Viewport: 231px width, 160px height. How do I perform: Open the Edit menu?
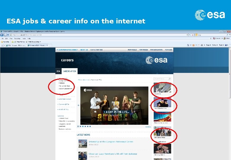[x=7, y=39]
